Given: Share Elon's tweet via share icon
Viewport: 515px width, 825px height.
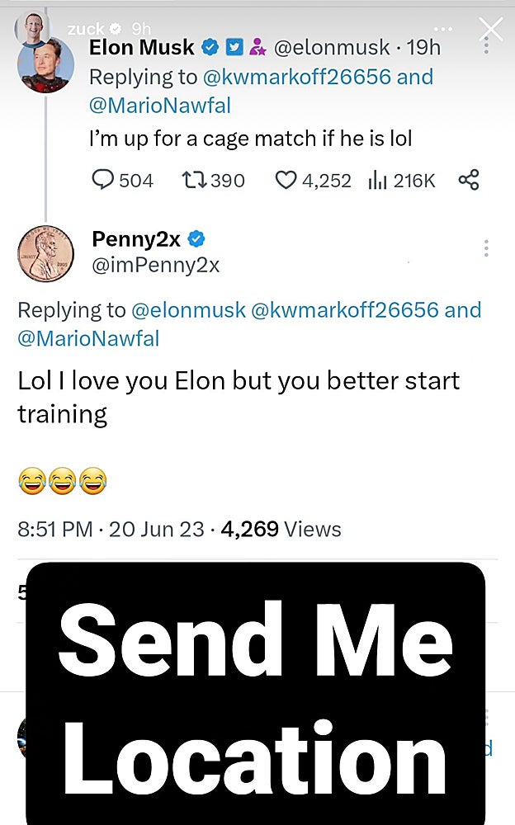Looking at the screenshot, I should [x=468, y=180].
